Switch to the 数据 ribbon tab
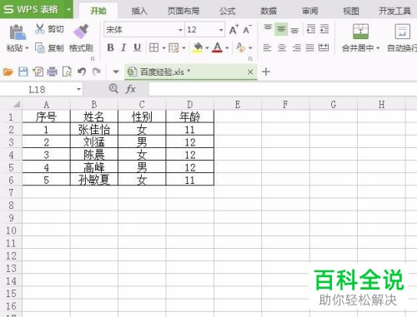417x317 pixels. click(269, 11)
